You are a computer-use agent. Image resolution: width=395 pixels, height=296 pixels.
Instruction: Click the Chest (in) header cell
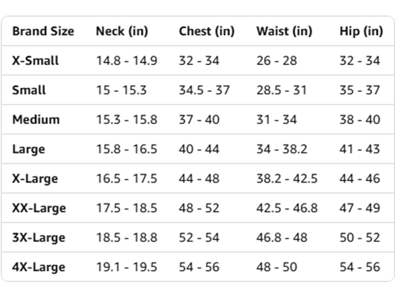pos(207,32)
